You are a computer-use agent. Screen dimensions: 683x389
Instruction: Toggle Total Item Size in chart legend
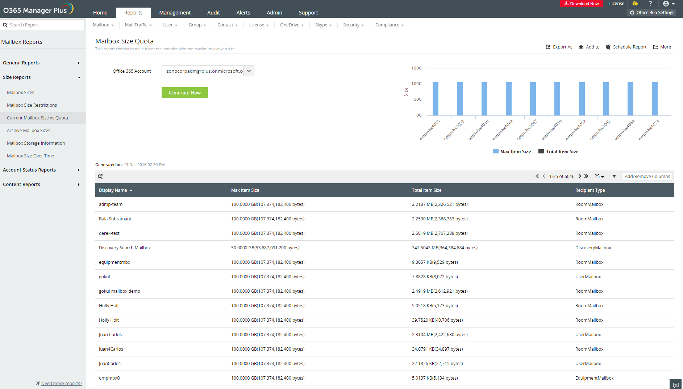[x=558, y=151]
